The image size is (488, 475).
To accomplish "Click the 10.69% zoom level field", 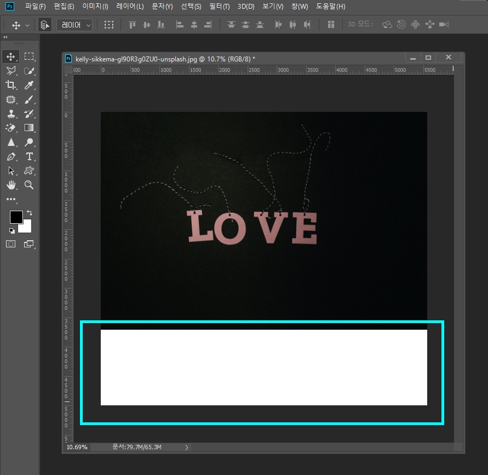I will [x=77, y=447].
